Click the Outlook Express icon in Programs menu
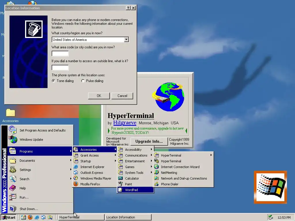The height and width of the screenshot is (221, 295). pos(76,173)
